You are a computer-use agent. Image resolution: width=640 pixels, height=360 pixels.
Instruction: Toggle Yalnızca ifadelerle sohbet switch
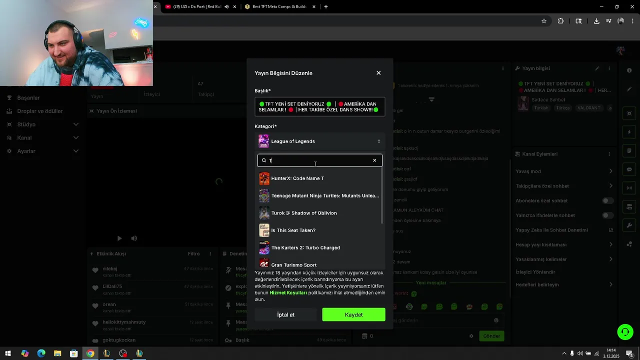point(607,215)
